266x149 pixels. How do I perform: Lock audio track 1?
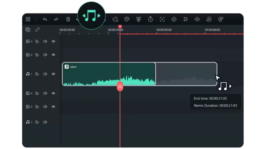(x=37, y=74)
